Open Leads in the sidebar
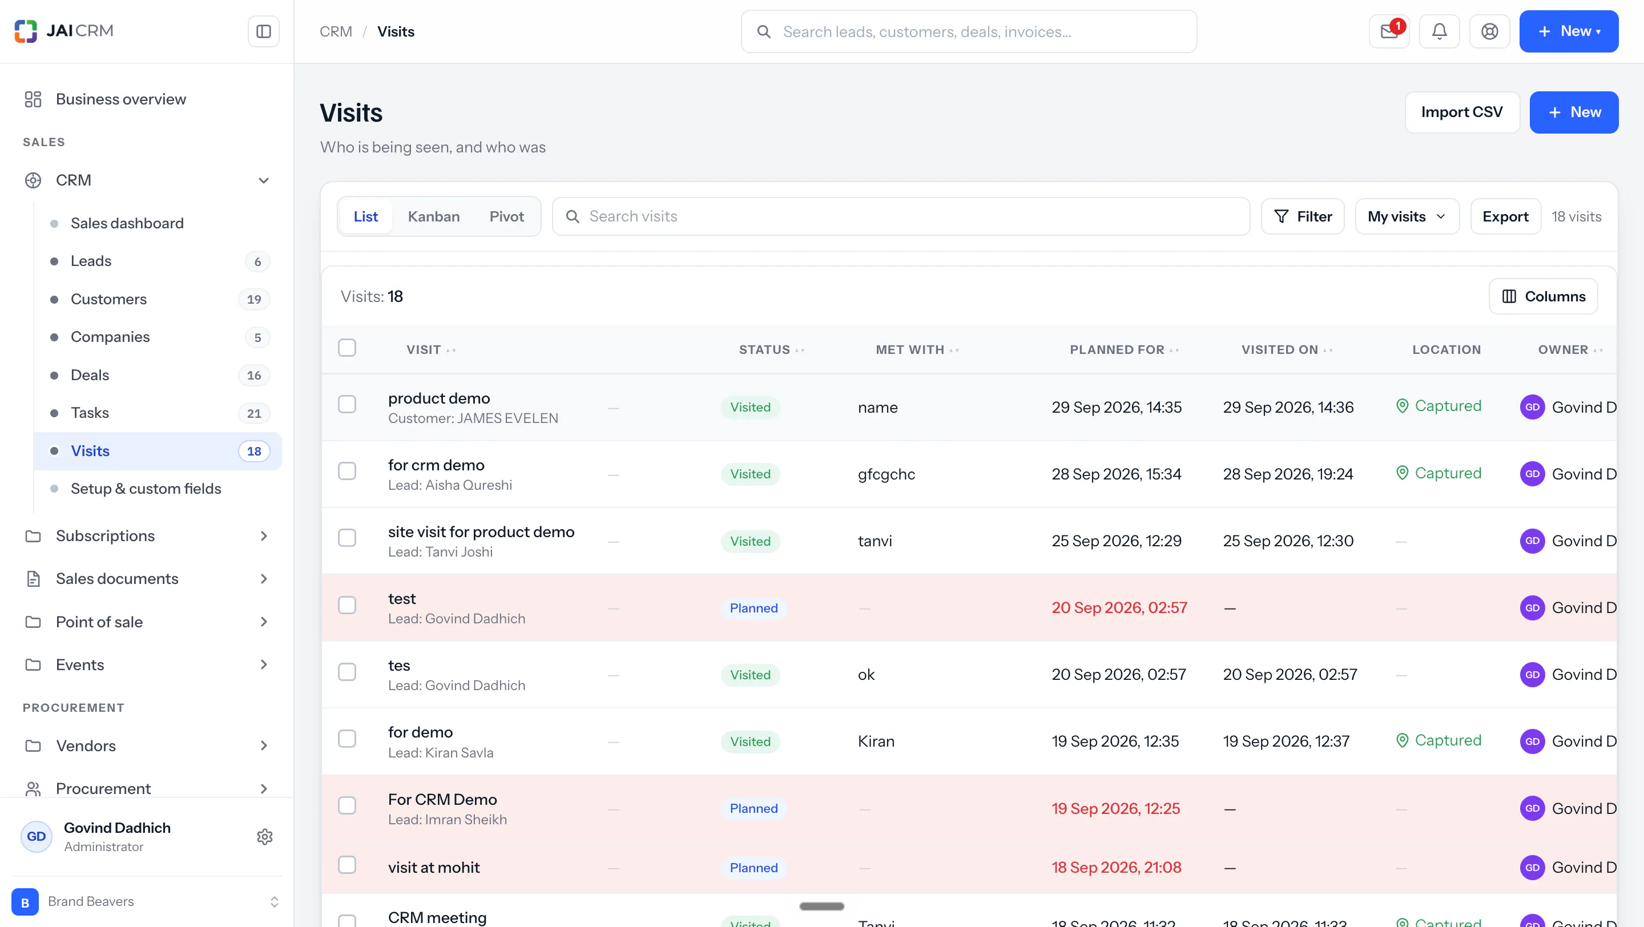 click(158, 261)
